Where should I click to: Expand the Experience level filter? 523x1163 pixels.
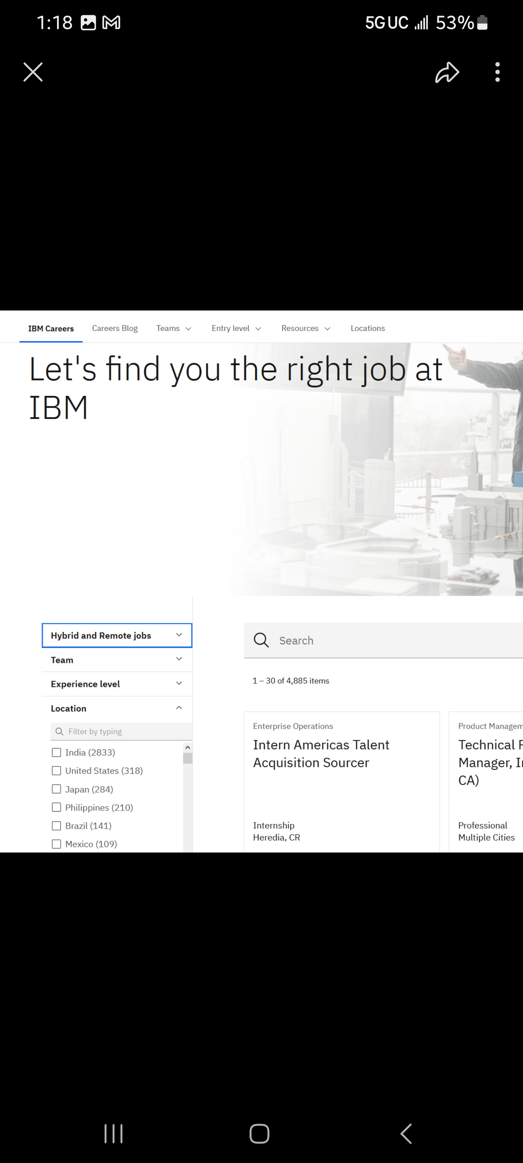click(117, 684)
